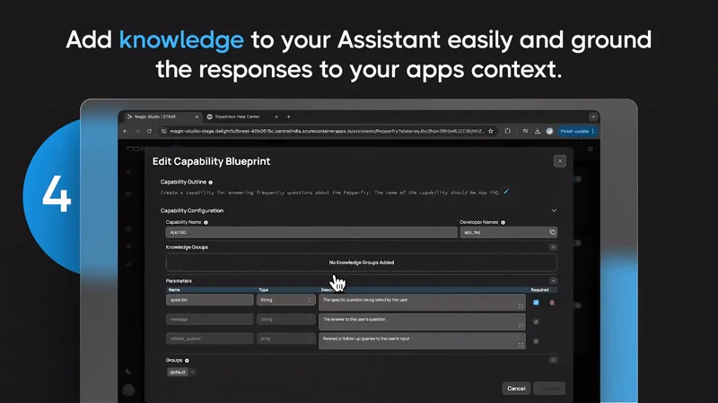Remove the default group tag
Viewport: 718px width, 403px height.
coord(192,372)
